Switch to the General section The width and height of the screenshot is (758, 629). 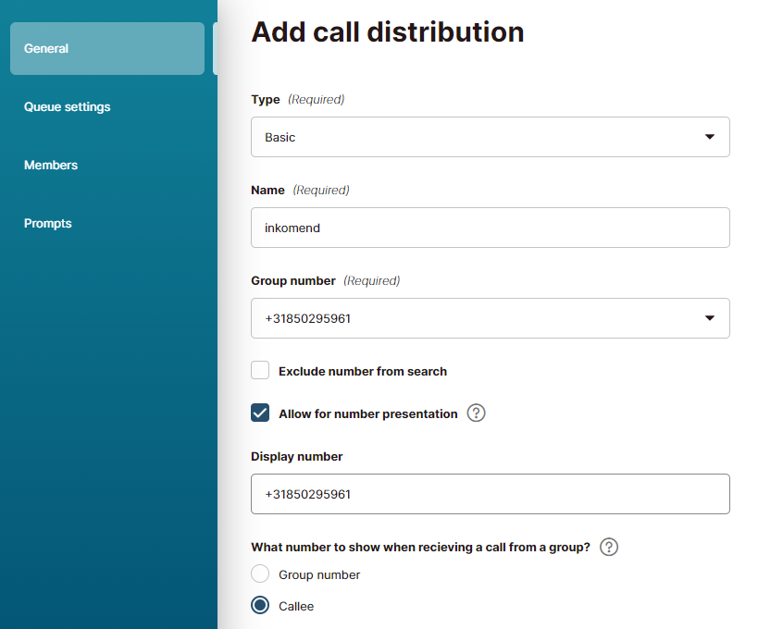coord(107,48)
